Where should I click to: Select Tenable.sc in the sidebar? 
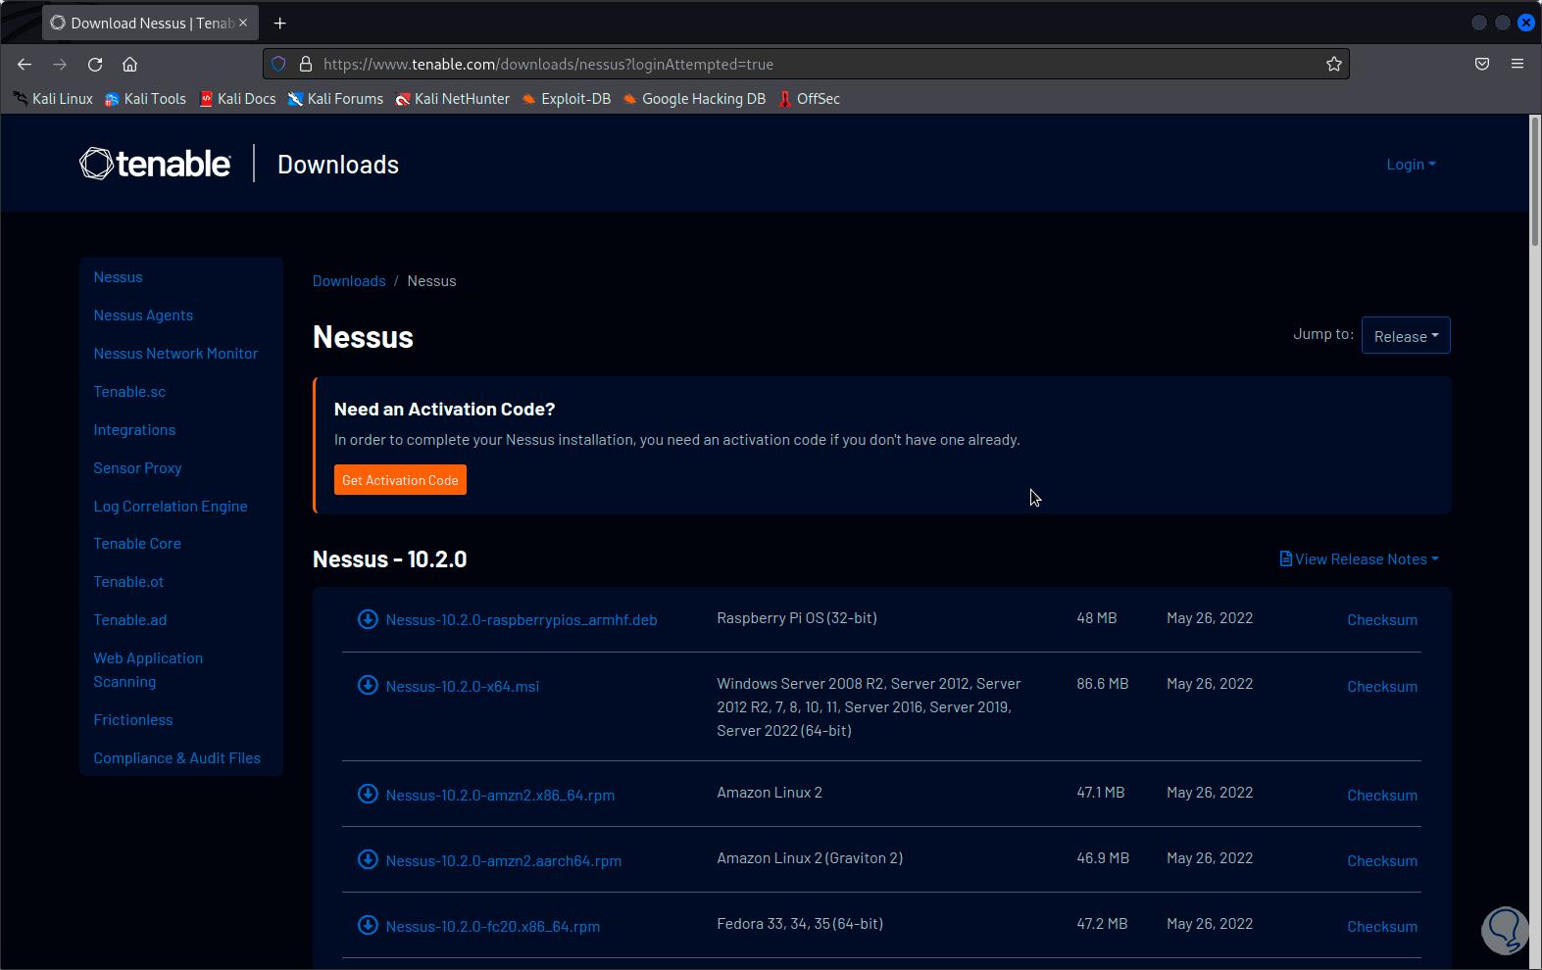[x=129, y=392]
